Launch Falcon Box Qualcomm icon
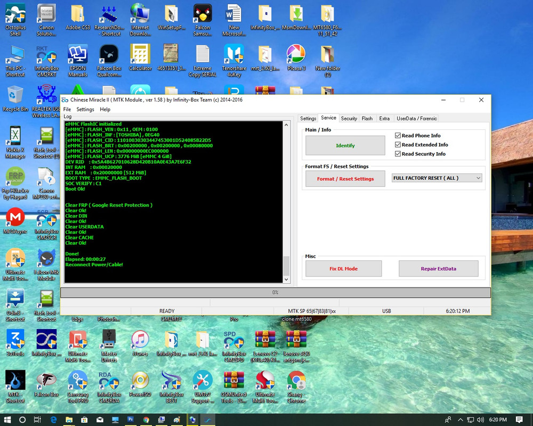Screen dimensions: 533x426 109,61
